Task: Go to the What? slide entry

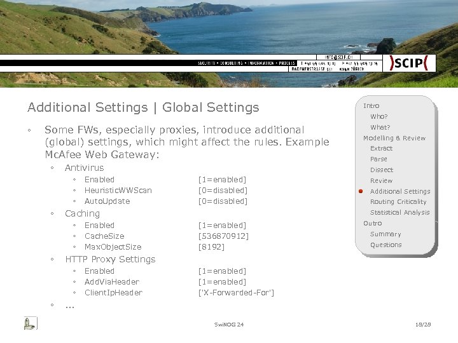Action: tap(380, 127)
